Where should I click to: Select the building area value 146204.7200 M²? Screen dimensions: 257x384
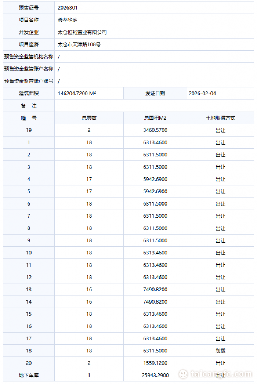pyautogui.click(x=77, y=93)
